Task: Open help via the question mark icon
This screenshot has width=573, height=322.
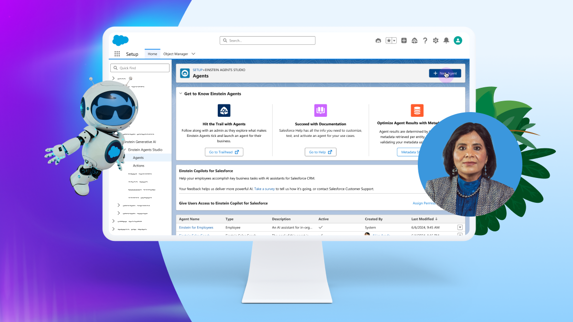Action: (425, 41)
